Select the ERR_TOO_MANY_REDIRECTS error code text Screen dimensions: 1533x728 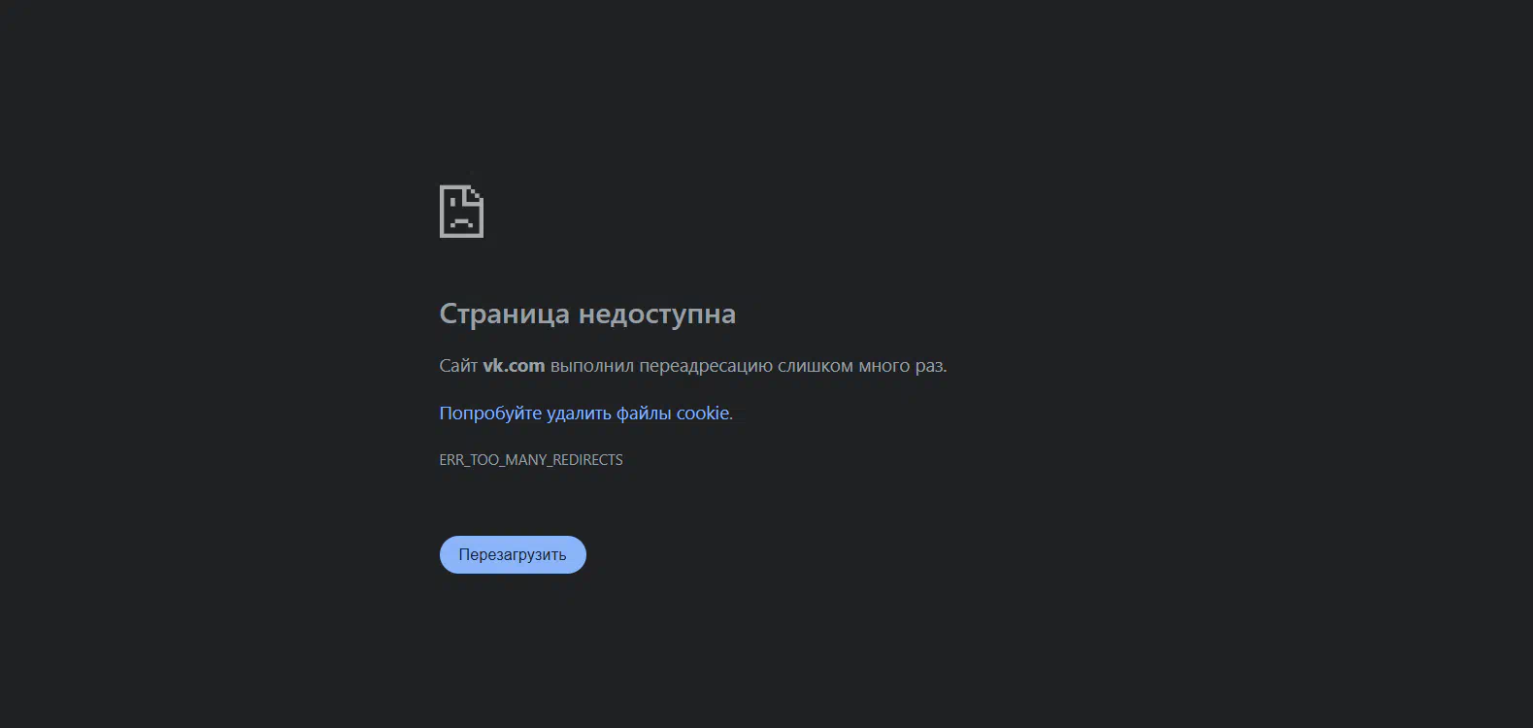coord(531,460)
